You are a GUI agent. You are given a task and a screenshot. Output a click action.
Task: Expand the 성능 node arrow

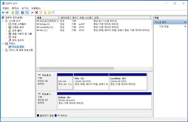pos(7,37)
